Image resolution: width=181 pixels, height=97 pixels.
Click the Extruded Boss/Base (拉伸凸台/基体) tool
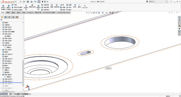[3, 7]
